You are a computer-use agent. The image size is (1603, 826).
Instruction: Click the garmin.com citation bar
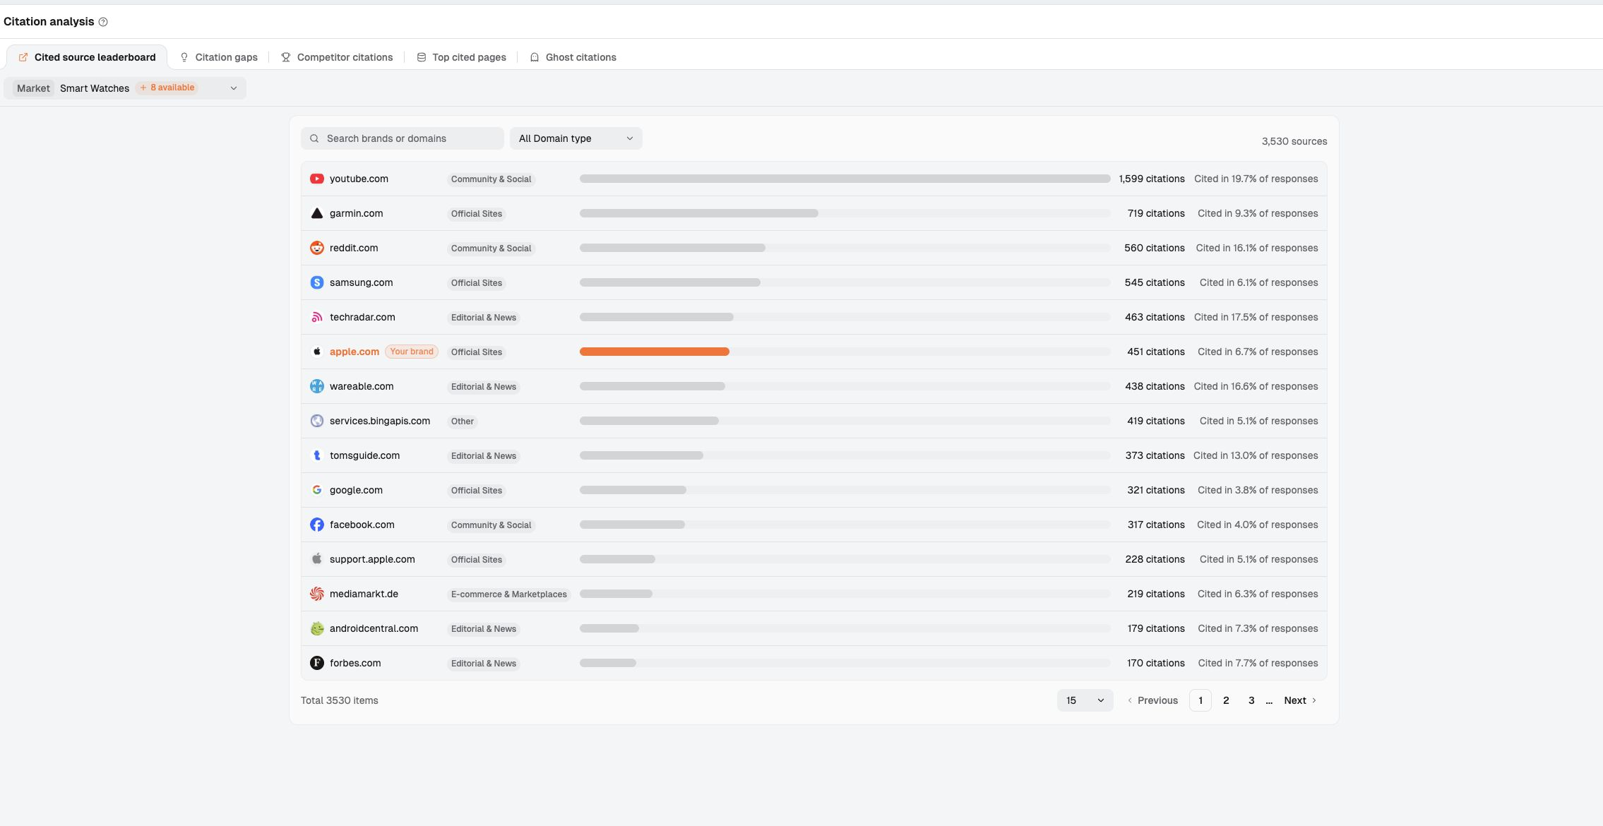pyautogui.click(x=699, y=213)
